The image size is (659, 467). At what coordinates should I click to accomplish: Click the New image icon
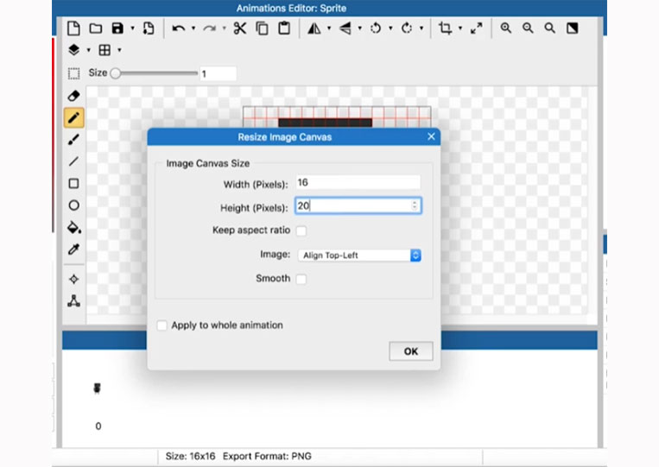coord(73,28)
